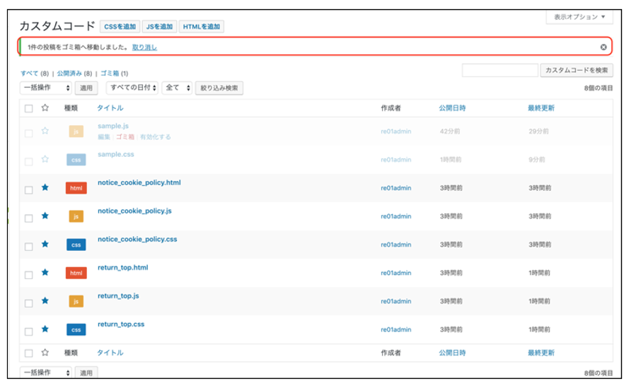Open the 表示オプション screen options panel
This screenshot has height=388, width=629.
point(578,16)
